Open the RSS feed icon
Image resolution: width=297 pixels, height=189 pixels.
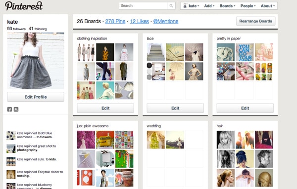(16, 109)
